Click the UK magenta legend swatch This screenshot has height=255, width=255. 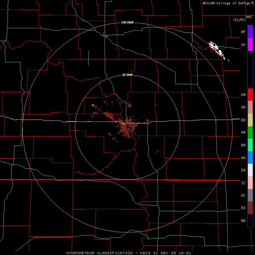click(250, 44)
